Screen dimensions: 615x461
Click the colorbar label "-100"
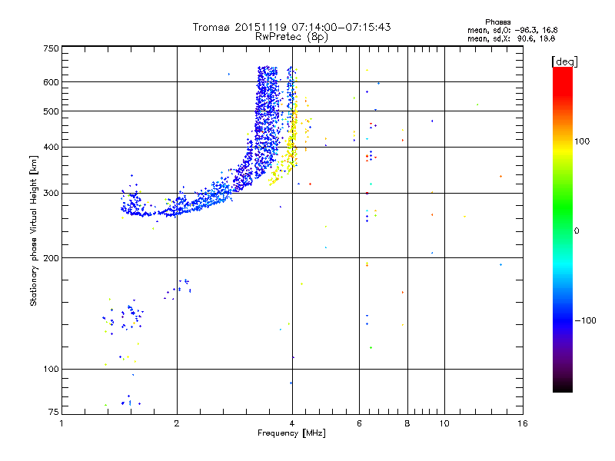(586, 320)
